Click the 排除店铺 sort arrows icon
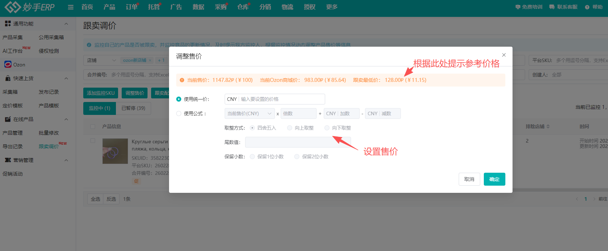This screenshot has width=608, height=251. pyautogui.click(x=548, y=126)
